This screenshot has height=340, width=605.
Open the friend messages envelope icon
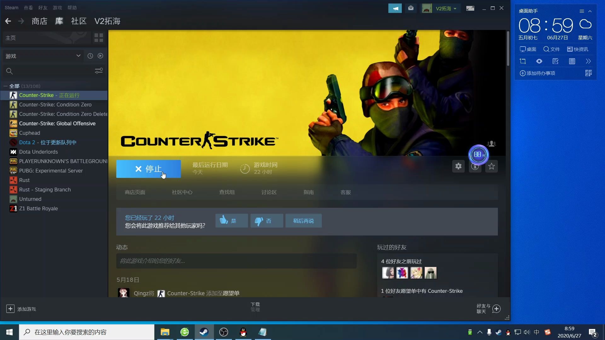[411, 8]
